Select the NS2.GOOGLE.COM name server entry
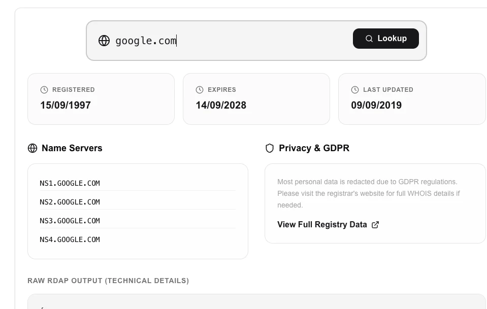The width and height of the screenshot is (487, 309). [70, 202]
